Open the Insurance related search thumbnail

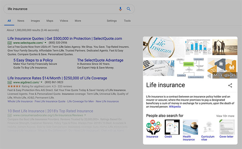pyautogui.click(x=154, y=127)
